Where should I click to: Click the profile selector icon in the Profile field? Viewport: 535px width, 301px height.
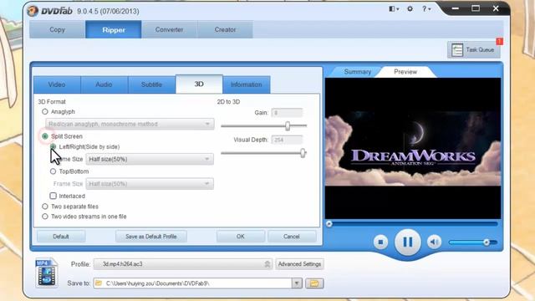click(267, 264)
